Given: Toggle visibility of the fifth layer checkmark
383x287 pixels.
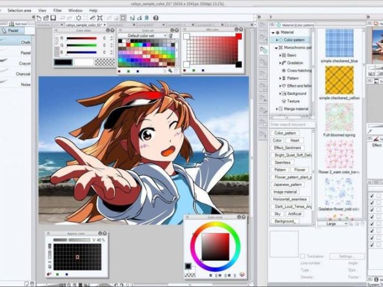Looking at the screenshot, I should click(x=372, y=223).
